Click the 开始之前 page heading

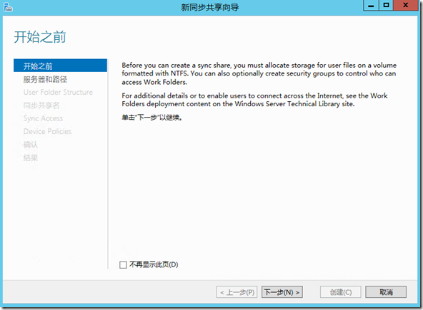pyautogui.click(x=40, y=37)
